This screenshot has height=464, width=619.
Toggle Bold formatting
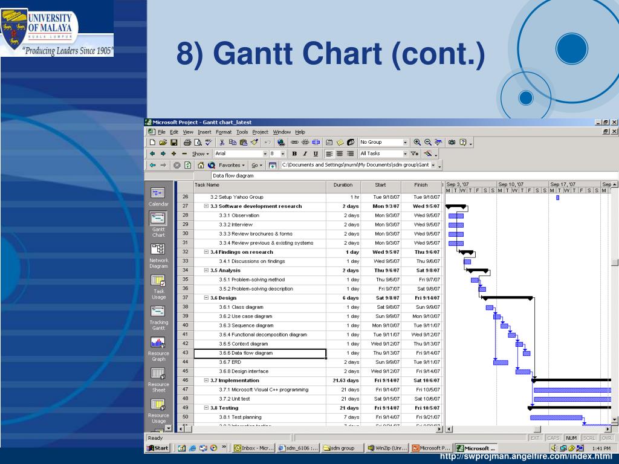pyautogui.click(x=294, y=153)
